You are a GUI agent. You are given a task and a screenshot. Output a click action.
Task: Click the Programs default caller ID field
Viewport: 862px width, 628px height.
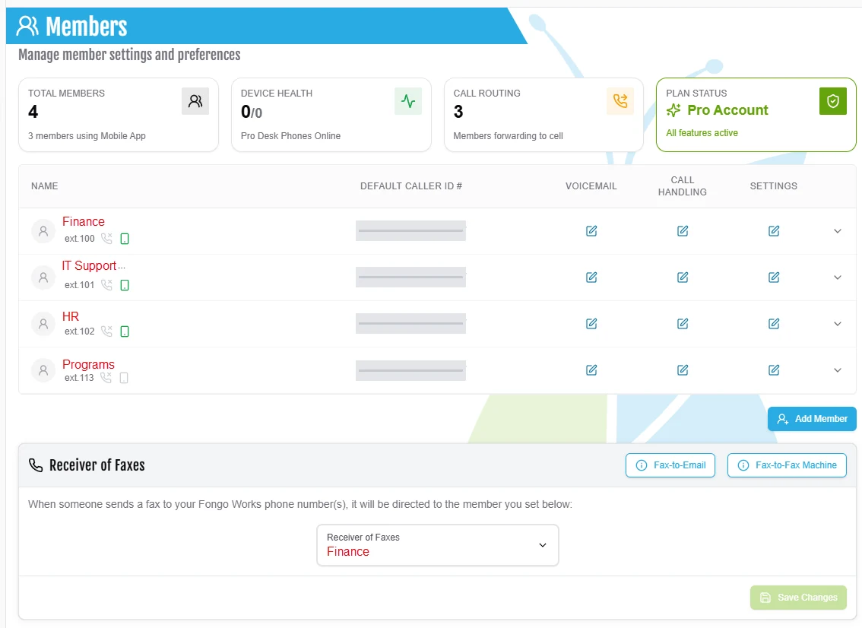coord(410,370)
